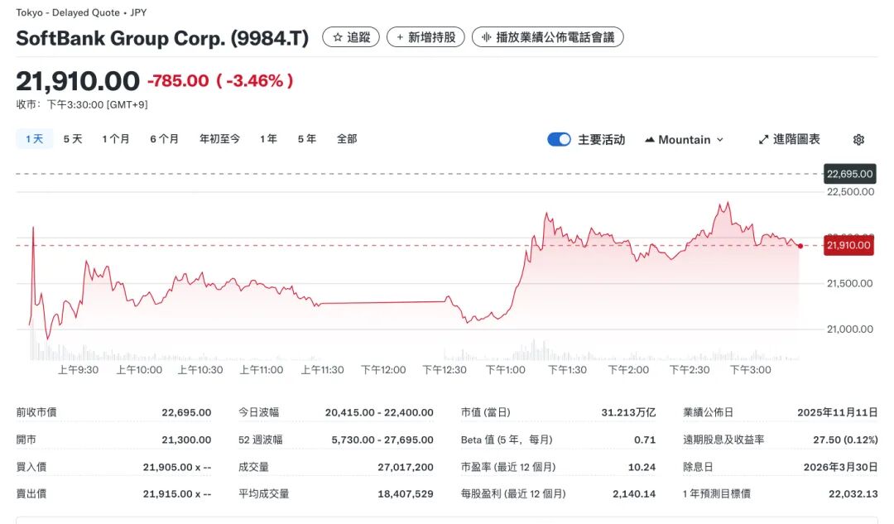Toggle the 主要活動 switch off
This screenshot has height=524, width=894.
point(559,140)
